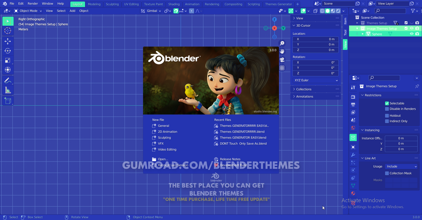Screen dimensions: 422x220
Task: Switch to the Themes Generator workspace tab
Action: 278,4
